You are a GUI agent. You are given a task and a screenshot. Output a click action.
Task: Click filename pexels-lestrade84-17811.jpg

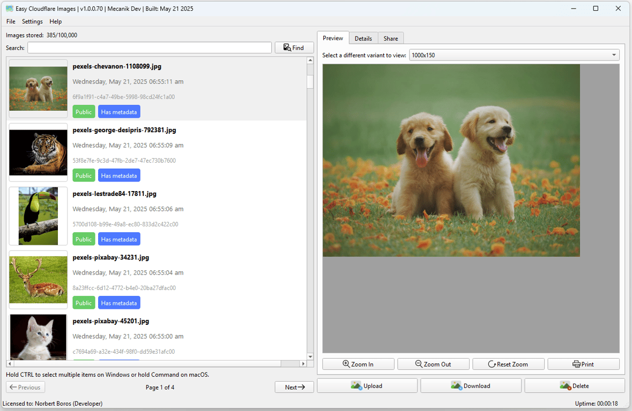115,194
